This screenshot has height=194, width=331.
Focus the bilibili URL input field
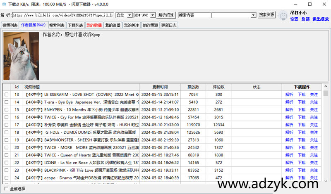coord(62,15)
